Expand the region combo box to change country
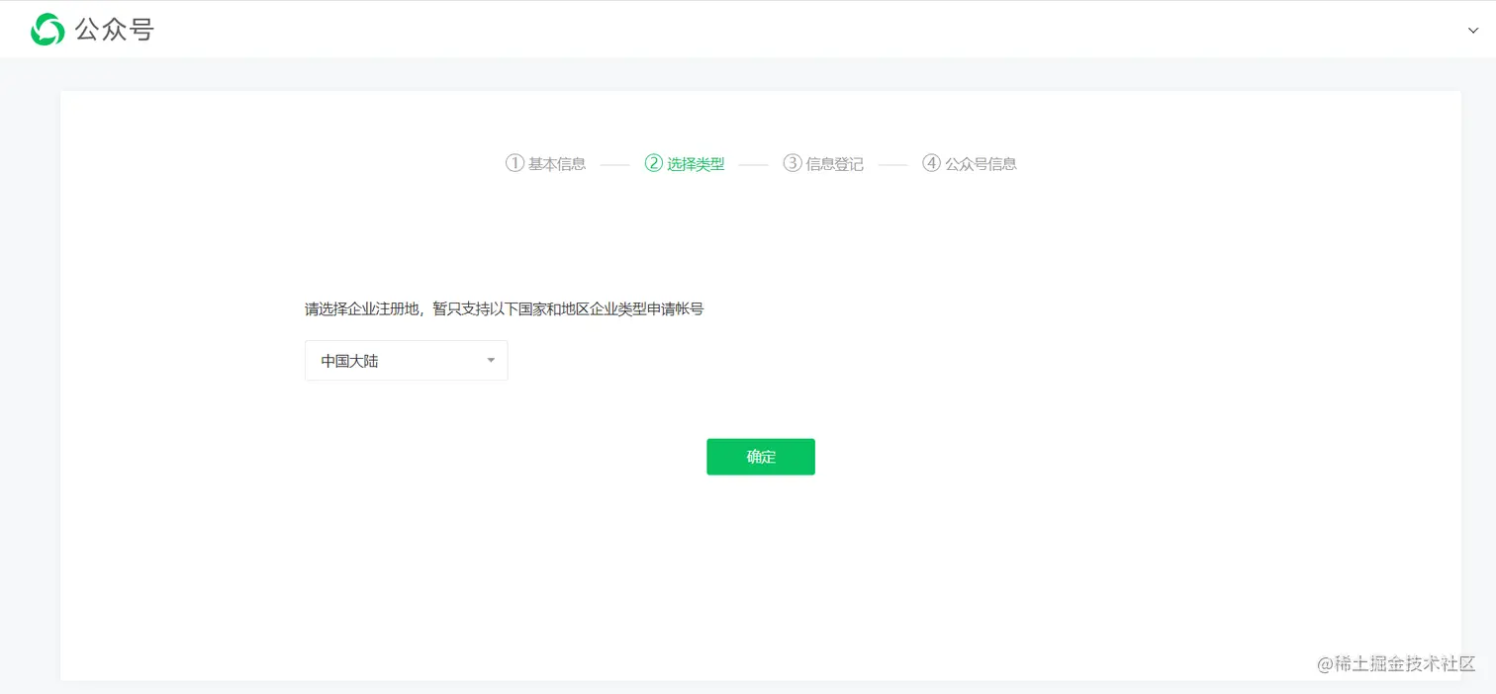Viewport: 1496px width, 694px height. 406,360
